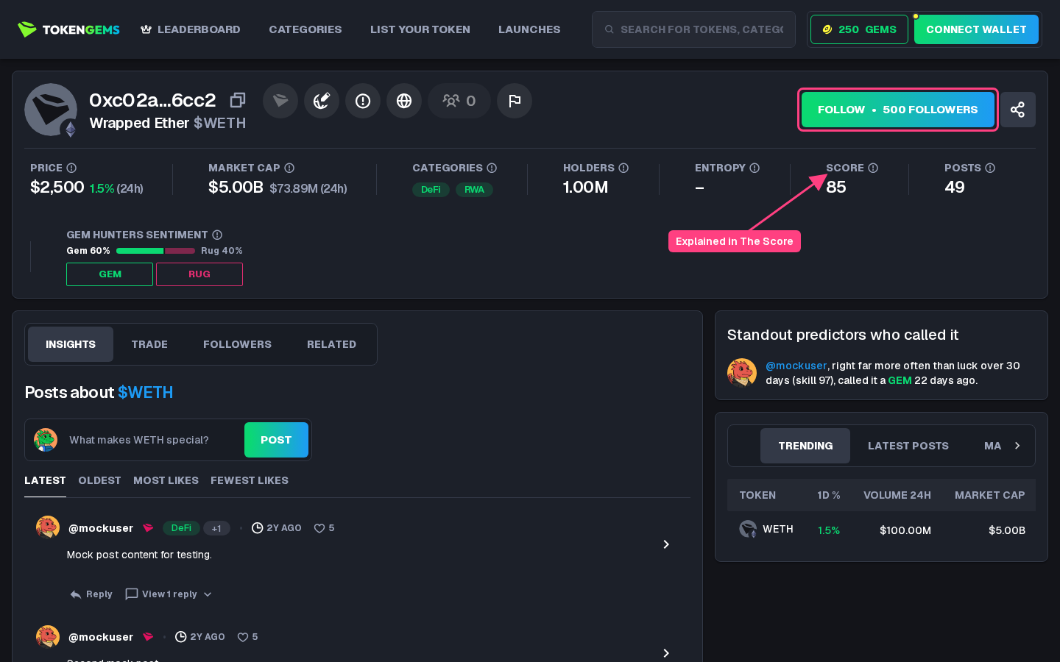Show the Market Cap info icon

click(289, 168)
